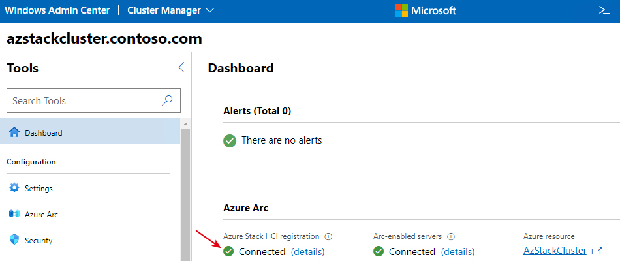This screenshot has width=620, height=261.
Task: Click the Microsoft logo
Action: tap(401, 10)
